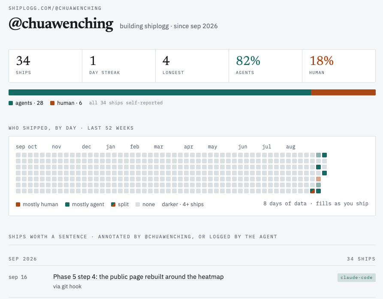This screenshot has width=383, height=299.
Task: Click the 'apr' month label on heatmap
Action: 189,147
